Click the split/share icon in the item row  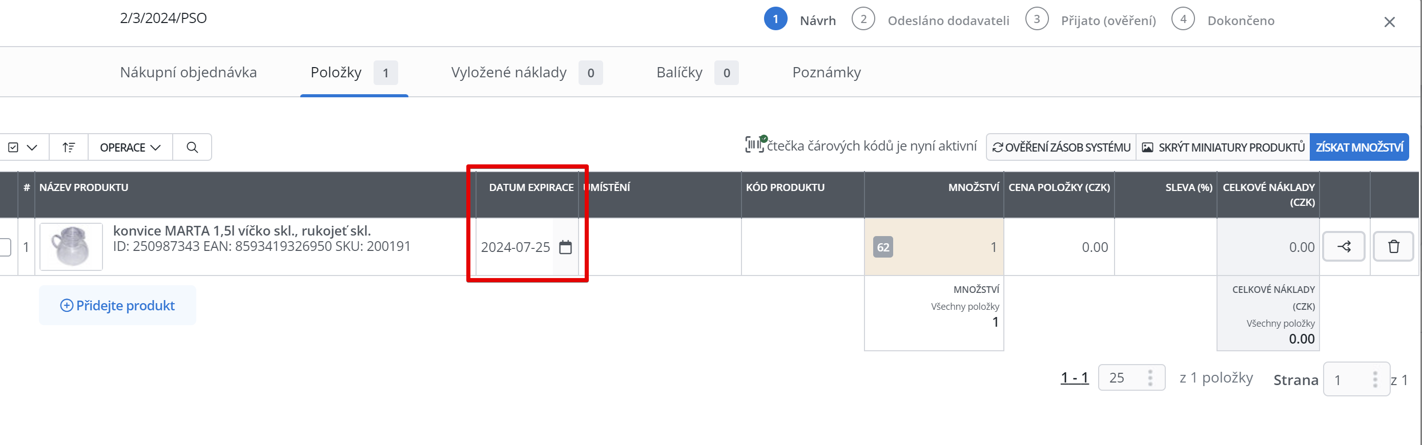(1344, 246)
